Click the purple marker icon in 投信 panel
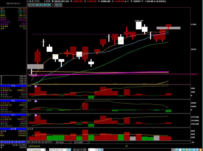Screen dimensions: 203x151 click(x=36, y=101)
